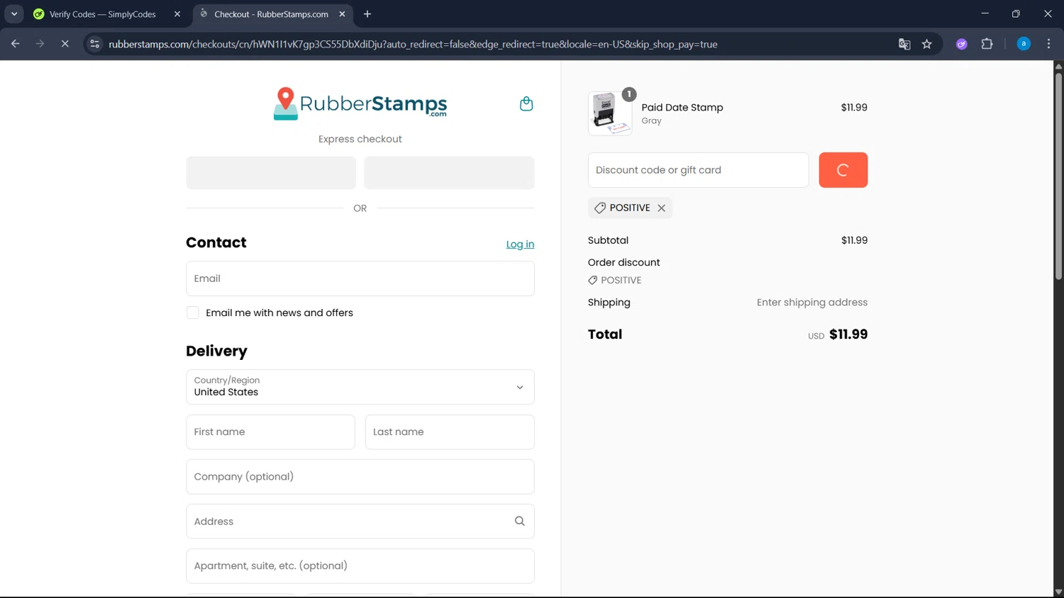Open the purple extension icon
The width and height of the screenshot is (1064, 598).
click(962, 44)
